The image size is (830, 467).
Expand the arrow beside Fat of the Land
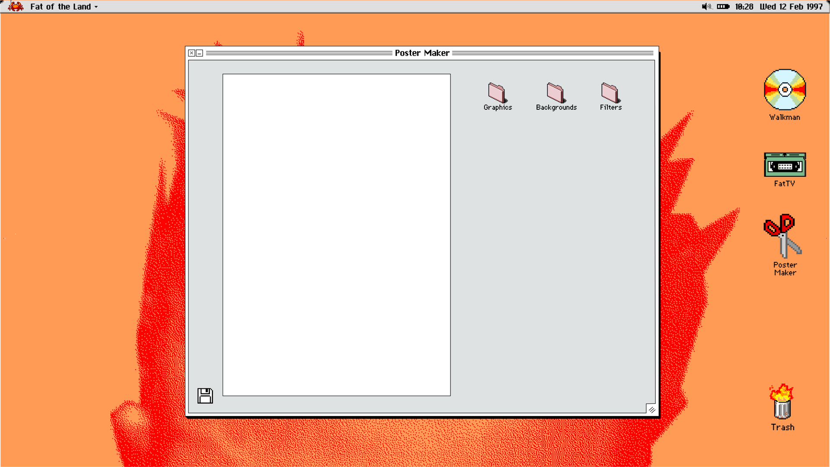pos(96,7)
